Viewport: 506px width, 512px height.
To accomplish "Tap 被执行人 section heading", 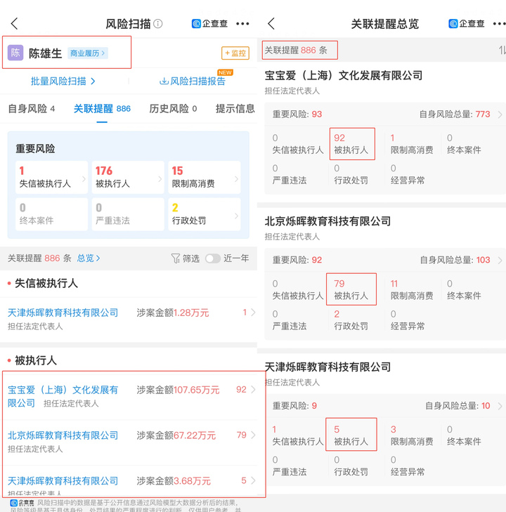I will (36, 360).
